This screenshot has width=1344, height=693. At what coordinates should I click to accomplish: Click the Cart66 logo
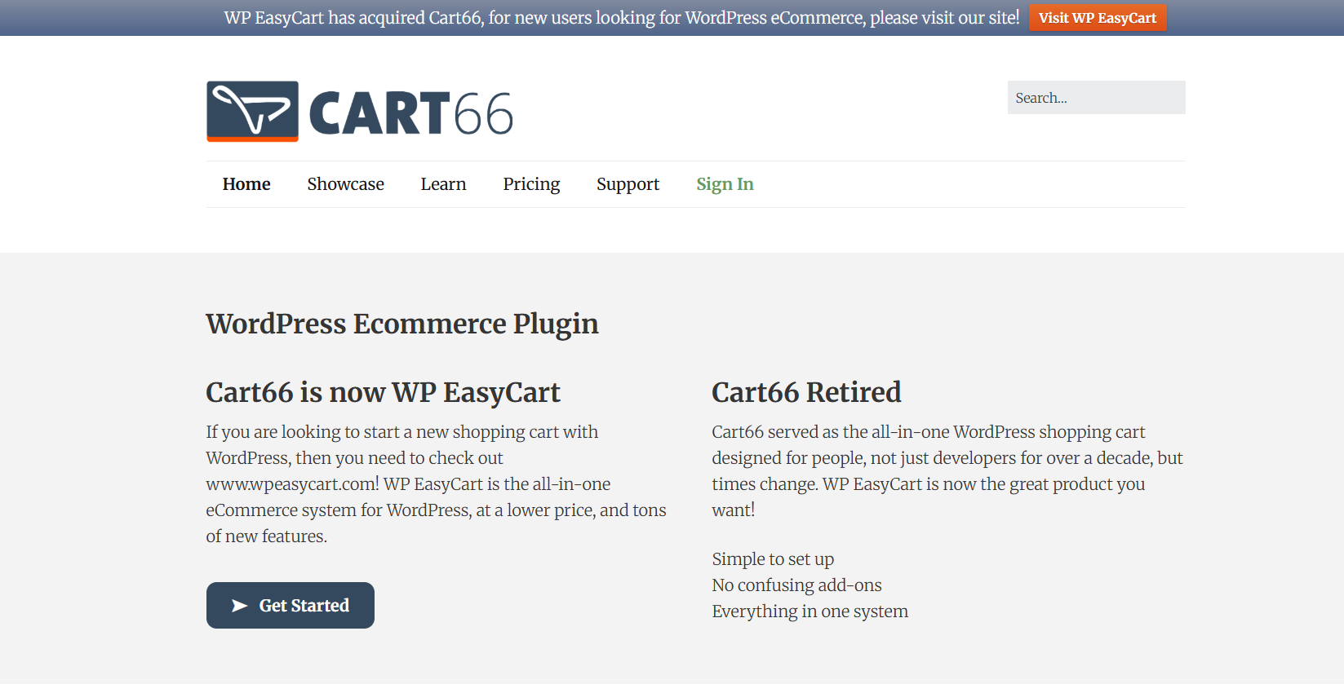coord(360,112)
